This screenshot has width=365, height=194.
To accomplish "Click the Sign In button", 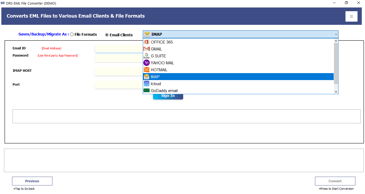I will (168, 97).
